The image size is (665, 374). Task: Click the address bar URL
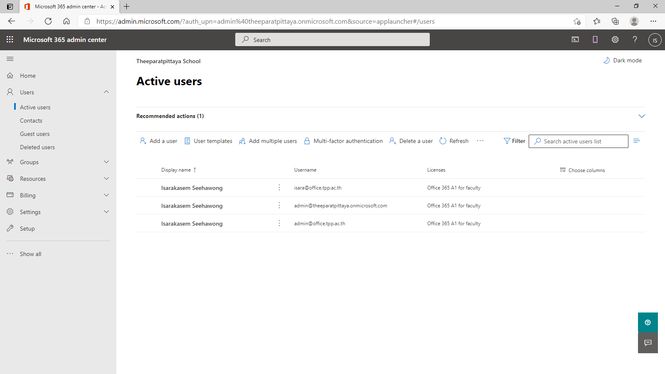tap(266, 21)
